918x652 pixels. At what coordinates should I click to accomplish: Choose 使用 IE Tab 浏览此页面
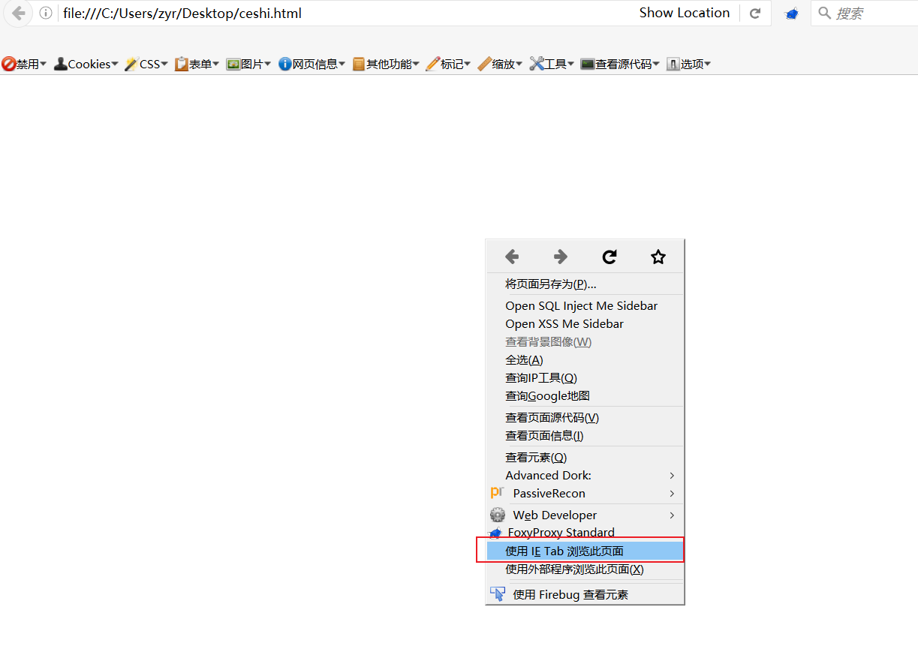point(585,551)
